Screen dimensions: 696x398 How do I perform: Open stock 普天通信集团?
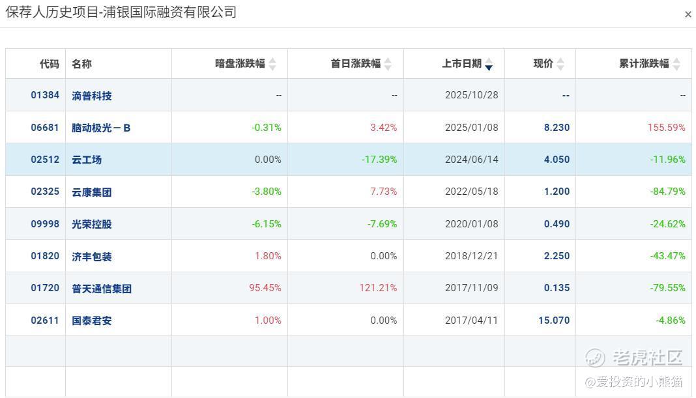point(102,289)
